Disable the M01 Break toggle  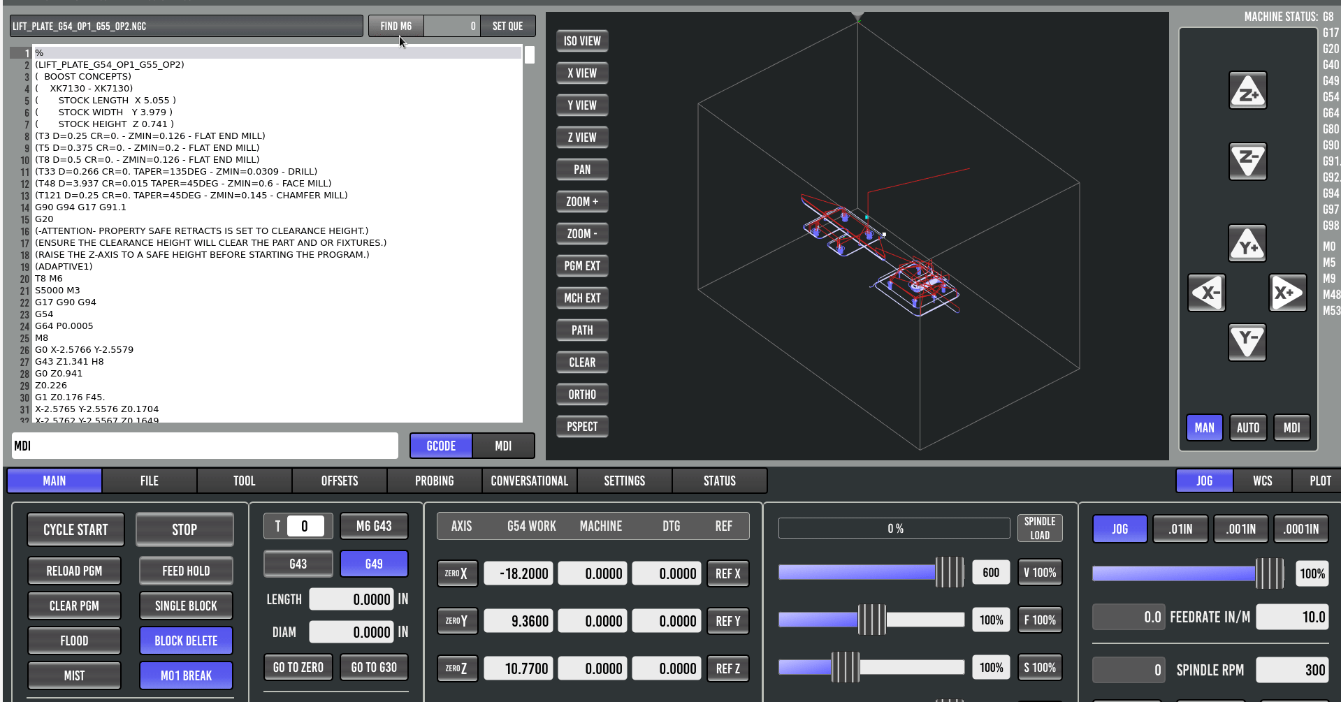tap(186, 675)
